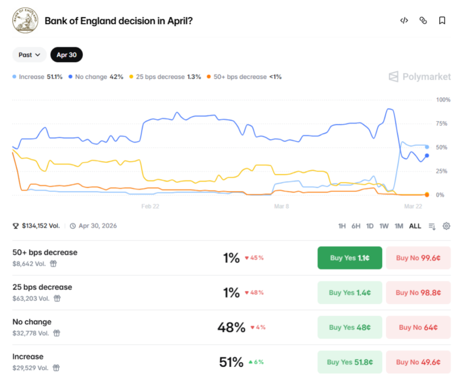The width and height of the screenshot is (465, 387).
Task: Click Buy Yes 48¢ for No change
Action: pyautogui.click(x=350, y=327)
